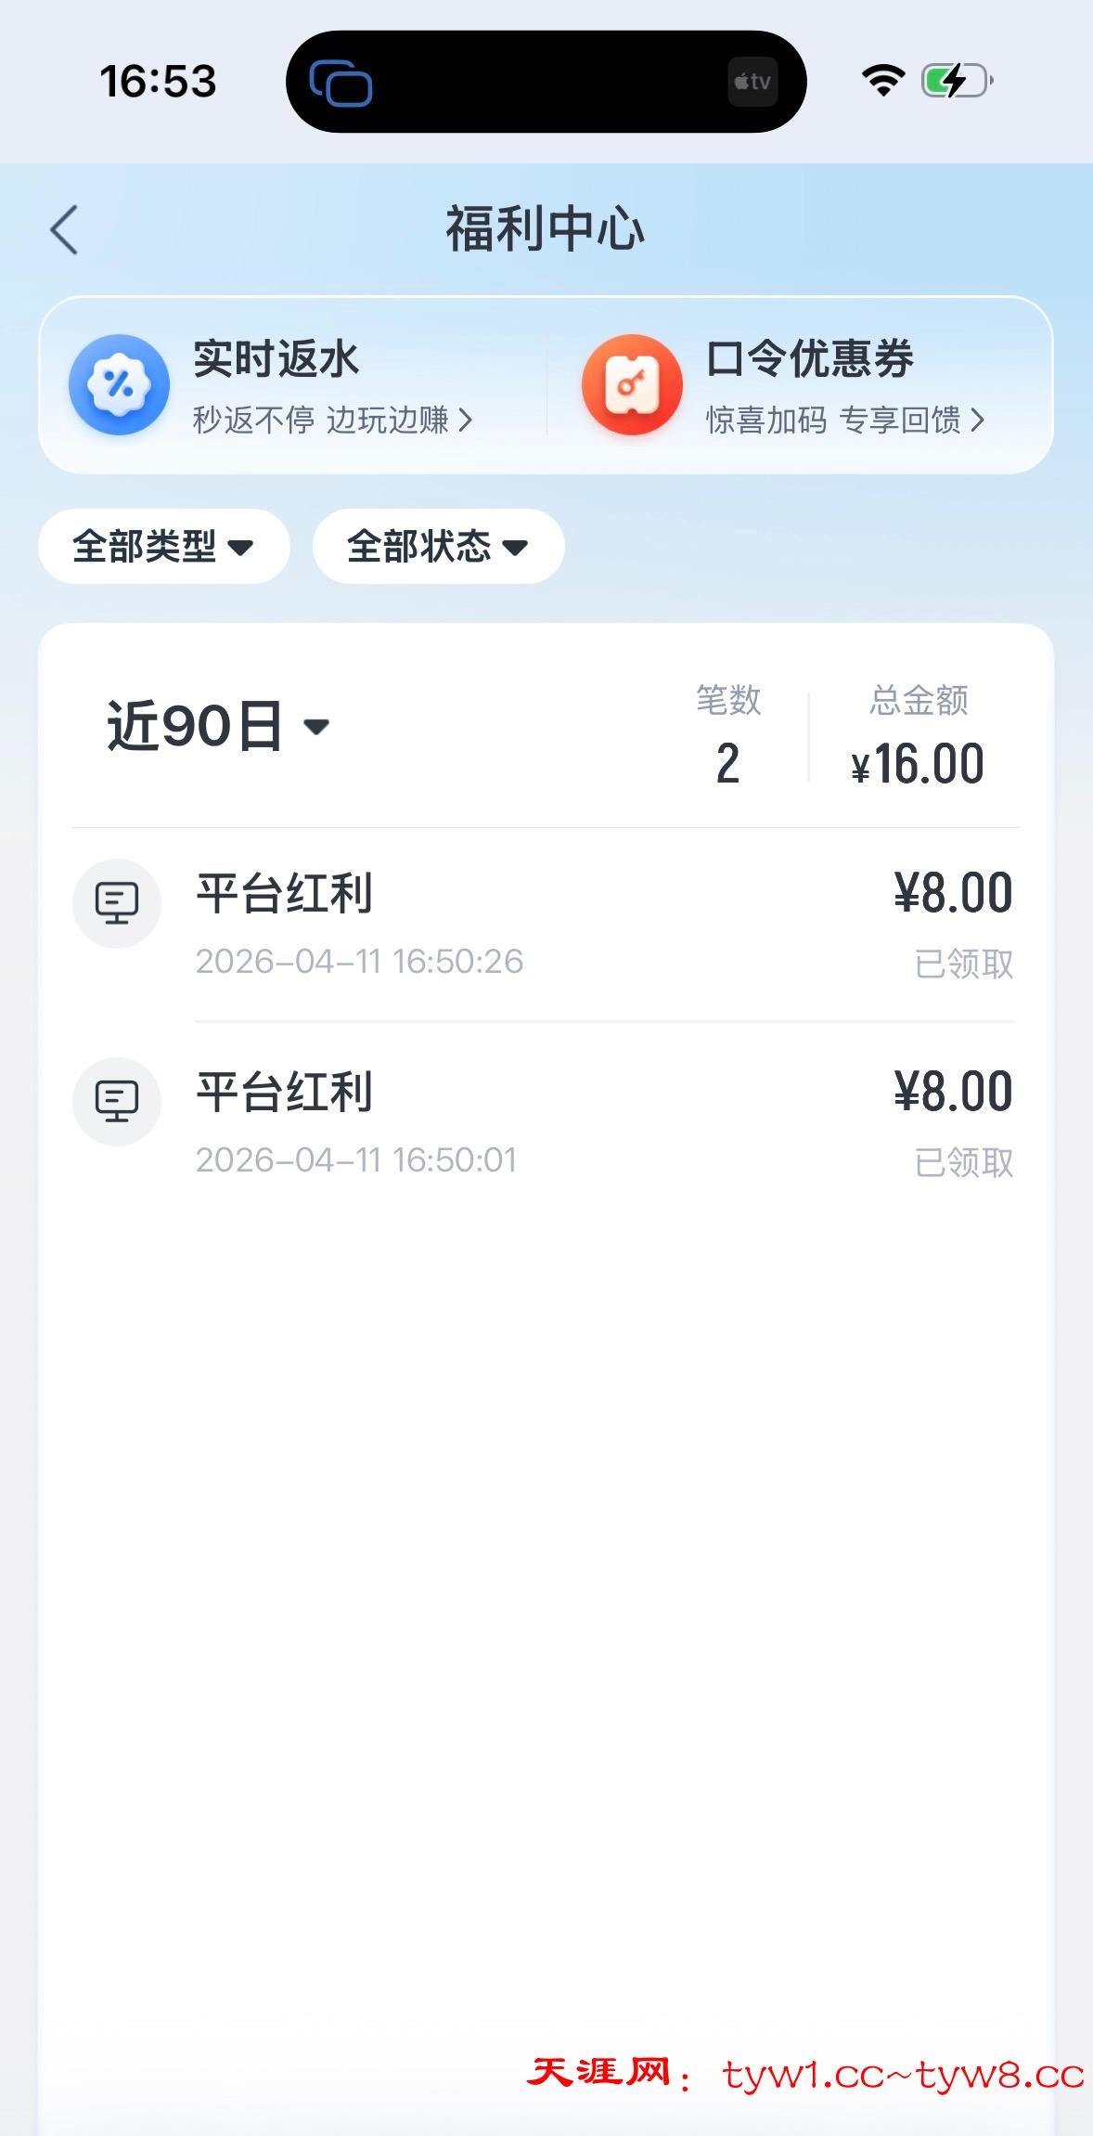Tap the blue percent rebate icon

pos(119,384)
